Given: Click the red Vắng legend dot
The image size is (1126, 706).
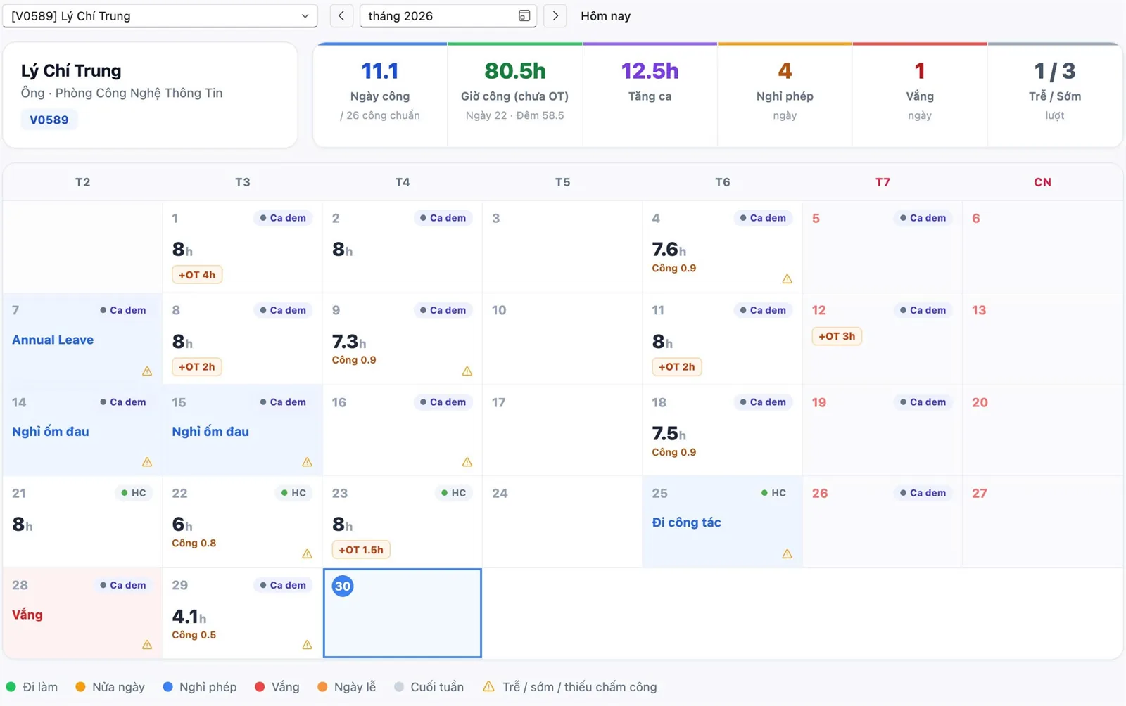Looking at the screenshot, I should (x=260, y=687).
